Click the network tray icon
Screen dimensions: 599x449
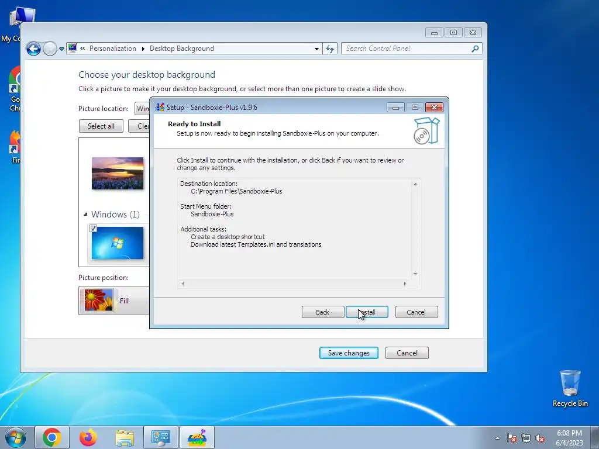pos(526,438)
